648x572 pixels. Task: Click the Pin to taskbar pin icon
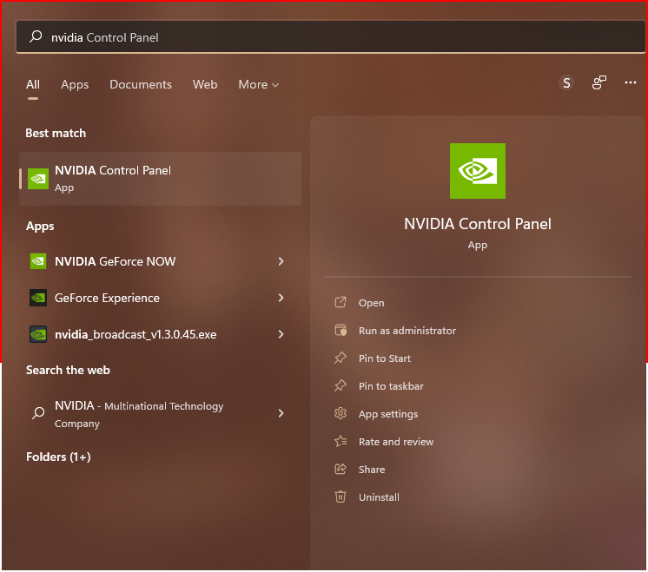coord(341,385)
